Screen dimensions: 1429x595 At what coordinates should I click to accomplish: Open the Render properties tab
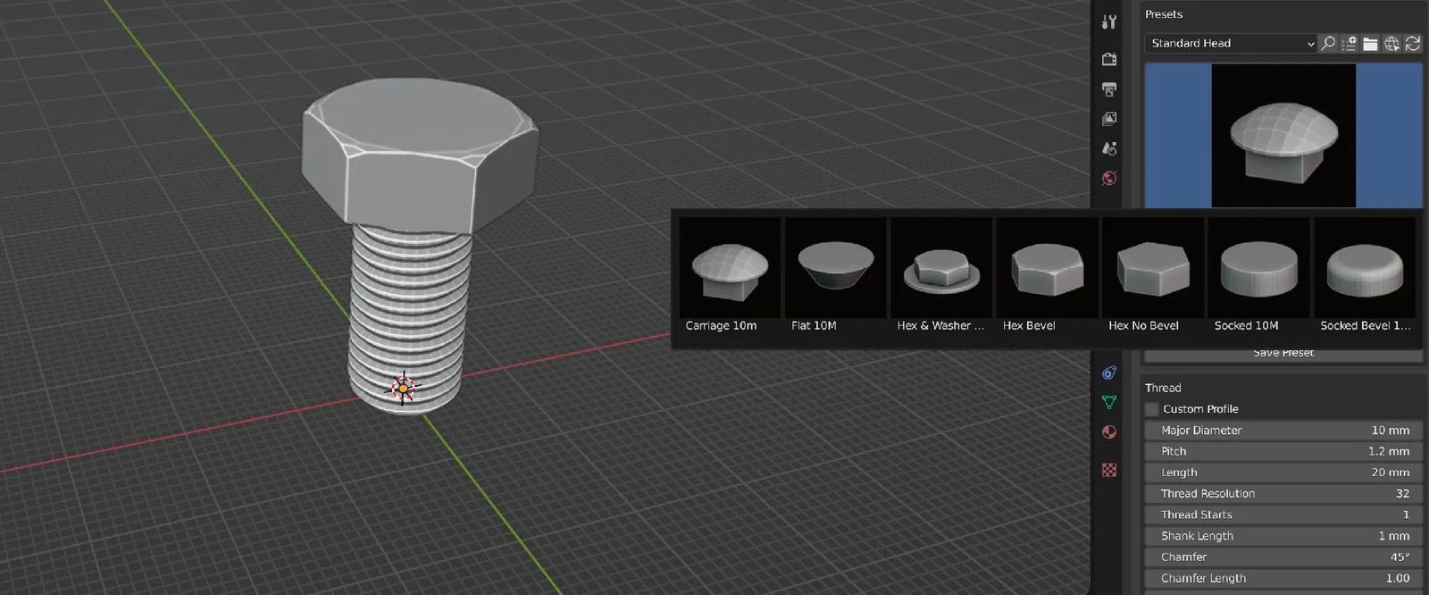click(x=1109, y=60)
